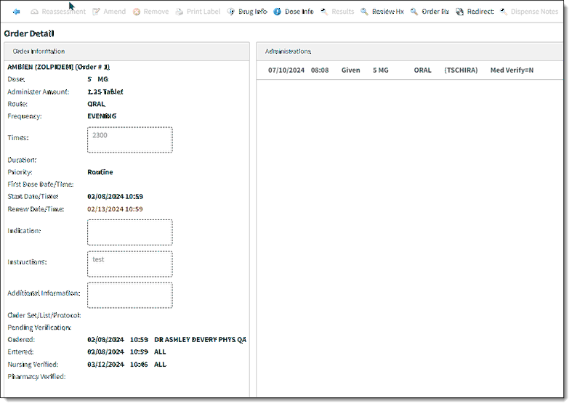Click the Print Label printer icon
The width and height of the screenshot is (572, 406).
coord(179,12)
